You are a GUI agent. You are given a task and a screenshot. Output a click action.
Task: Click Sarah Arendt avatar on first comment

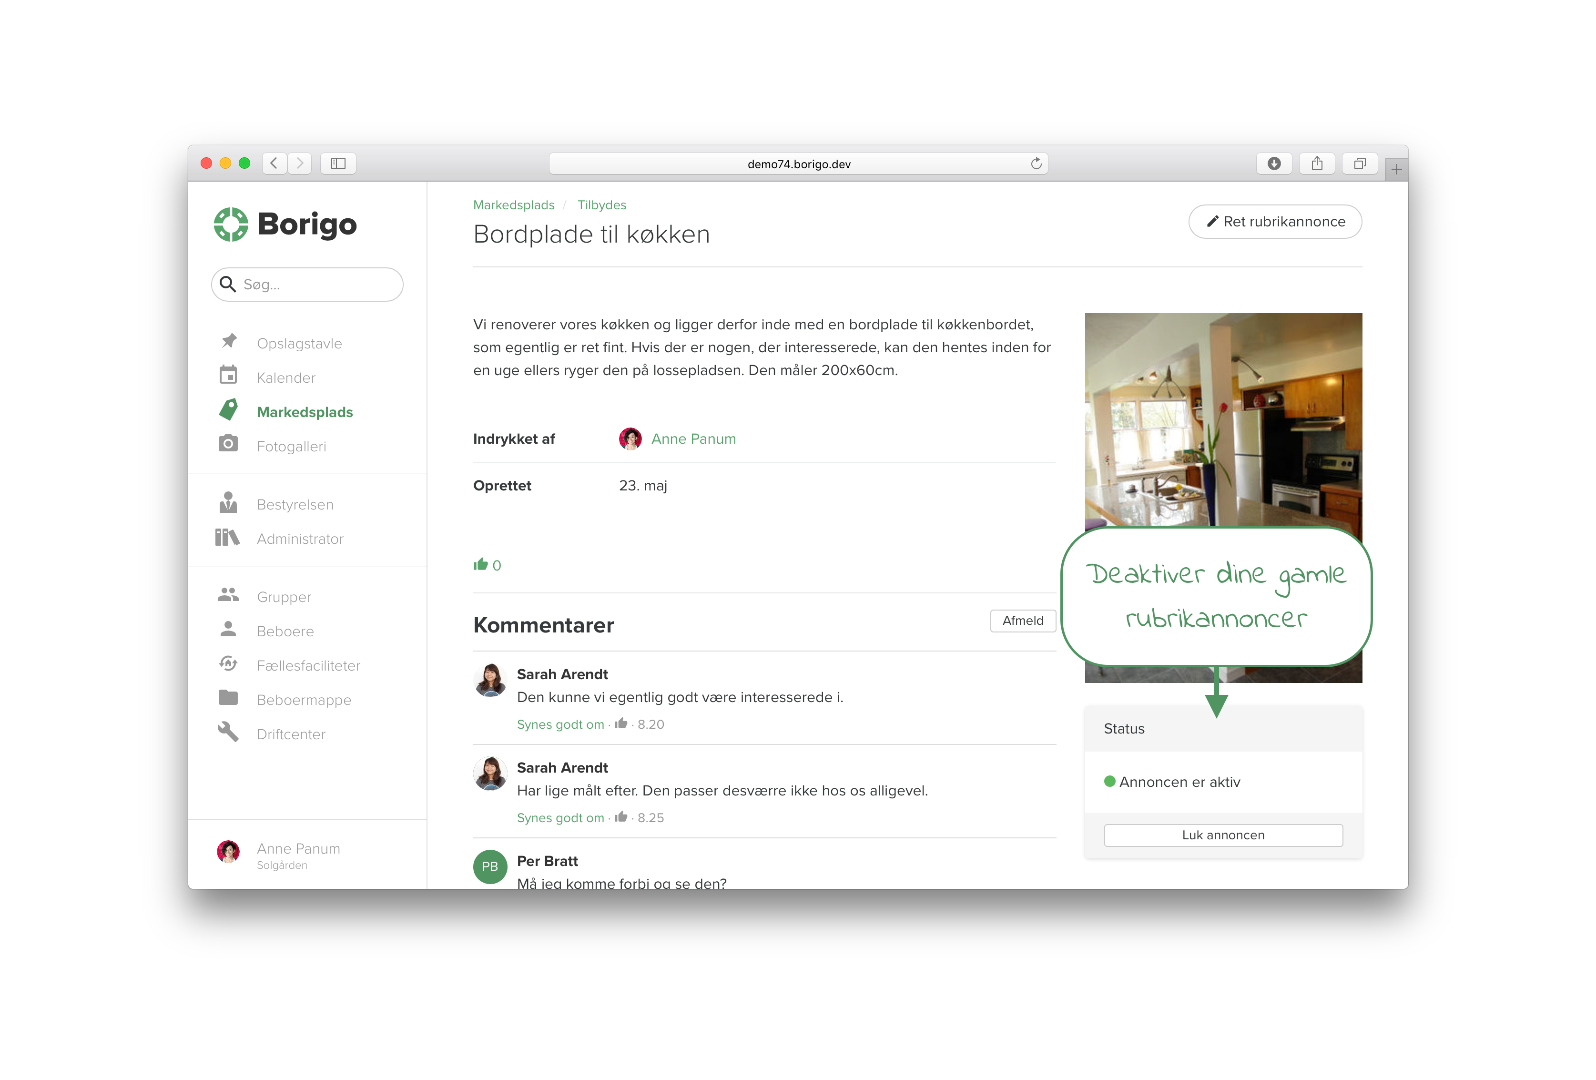tap(490, 680)
